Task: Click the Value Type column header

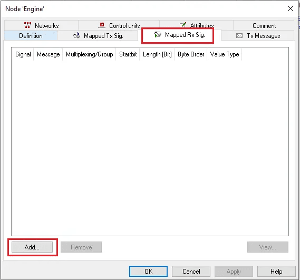Action: (x=225, y=54)
